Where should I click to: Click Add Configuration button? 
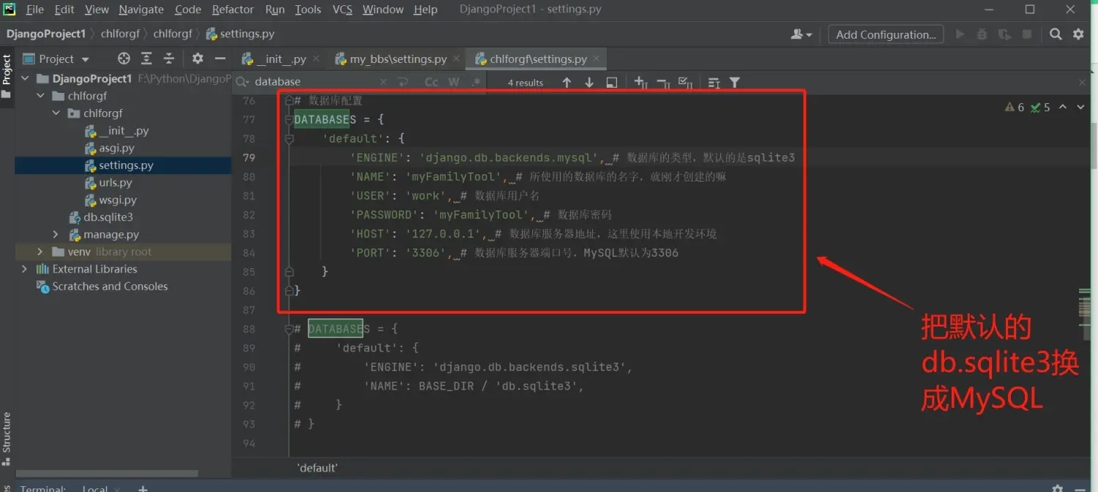(x=886, y=34)
